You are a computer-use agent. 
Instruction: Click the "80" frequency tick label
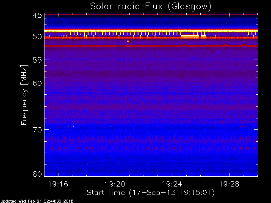pyautogui.click(x=37, y=174)
